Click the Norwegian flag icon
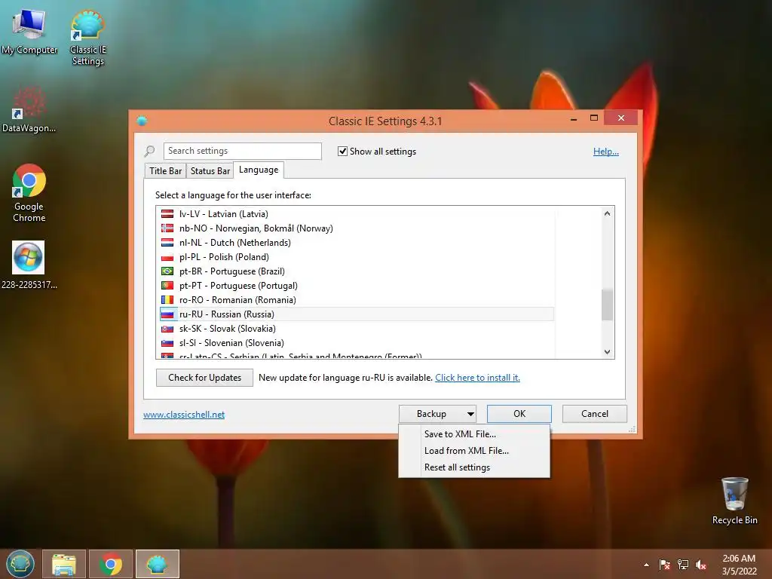772x579 pixels. [167, 228]
